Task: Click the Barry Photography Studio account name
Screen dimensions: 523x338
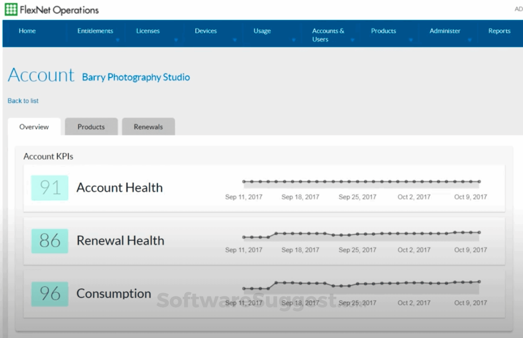Action: coord(135,77)
